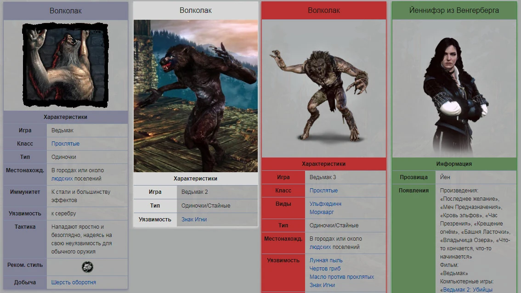Click the Йен nickname value

coord(445,177)
